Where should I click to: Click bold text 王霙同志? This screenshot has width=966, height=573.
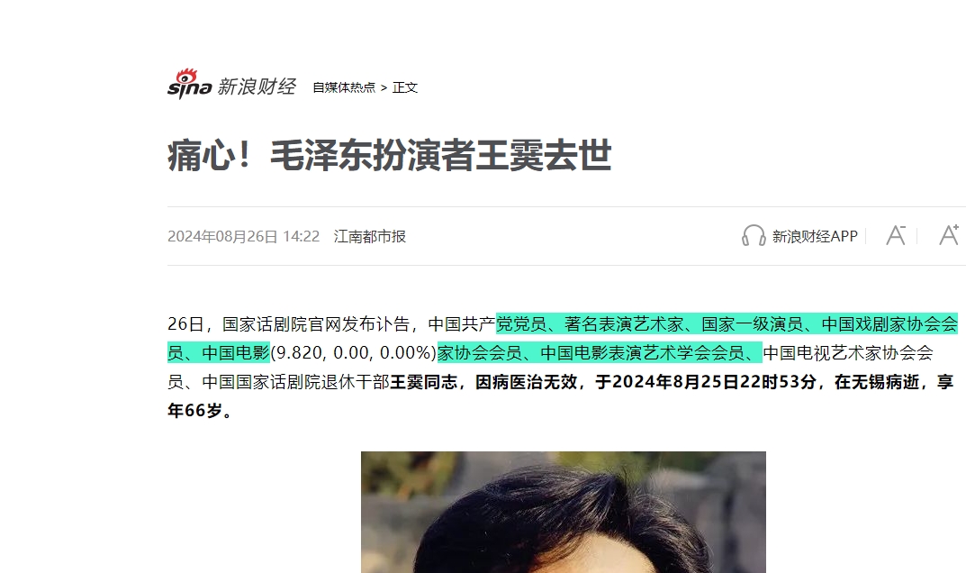[x=423, y=382]
